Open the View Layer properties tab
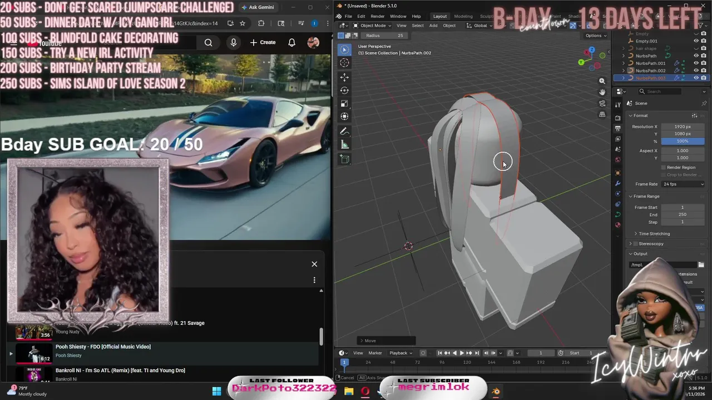Screen dimensions: 712x400 [617, 139]
